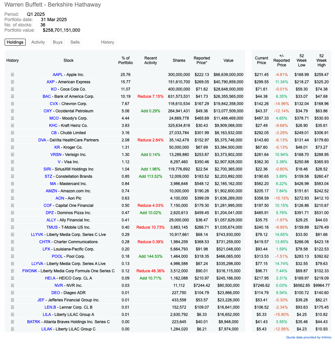
Task: Open the Buys tab
Action: click(x=58, y=42)
